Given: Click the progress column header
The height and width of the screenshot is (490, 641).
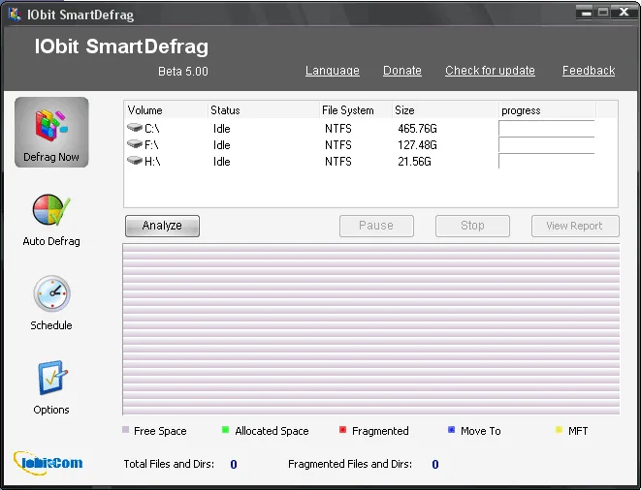Looking at the screenshot, I should pos(547,110).
